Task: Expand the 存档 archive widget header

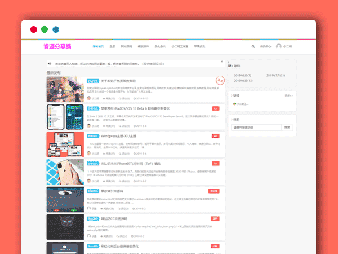Action: [237, 66]
